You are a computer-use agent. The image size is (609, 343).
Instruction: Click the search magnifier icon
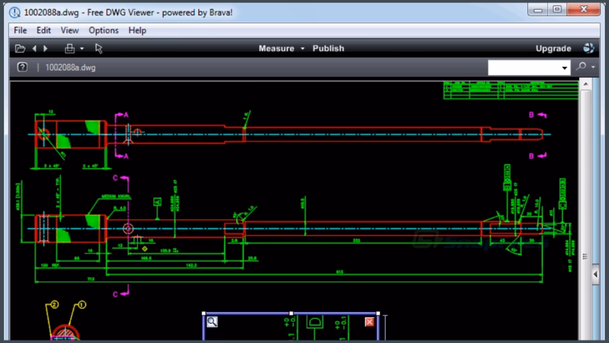(581, 67)
